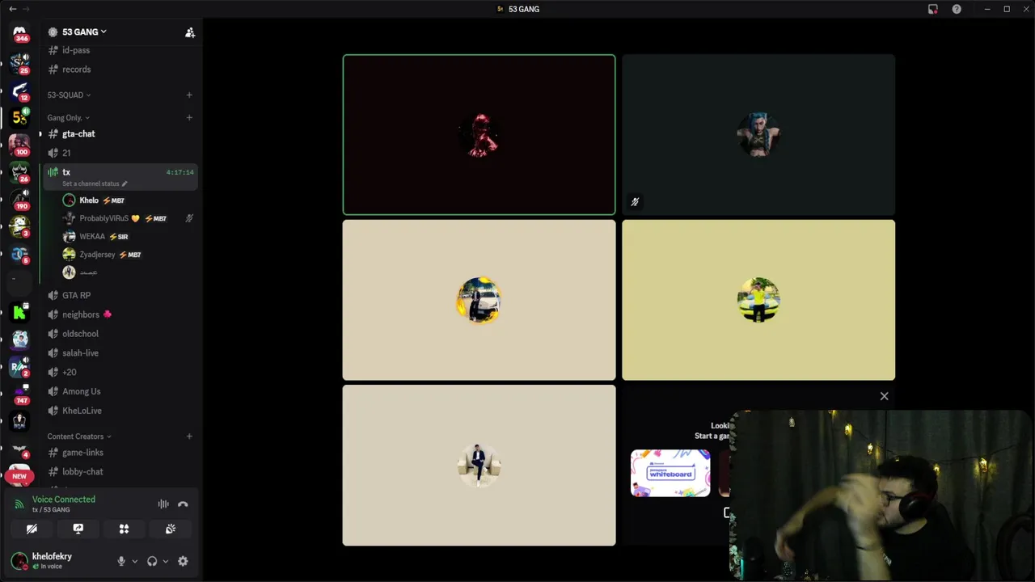Open the game-links text channel
This screenshot has width=1035, height=582.
click(120, 453)
